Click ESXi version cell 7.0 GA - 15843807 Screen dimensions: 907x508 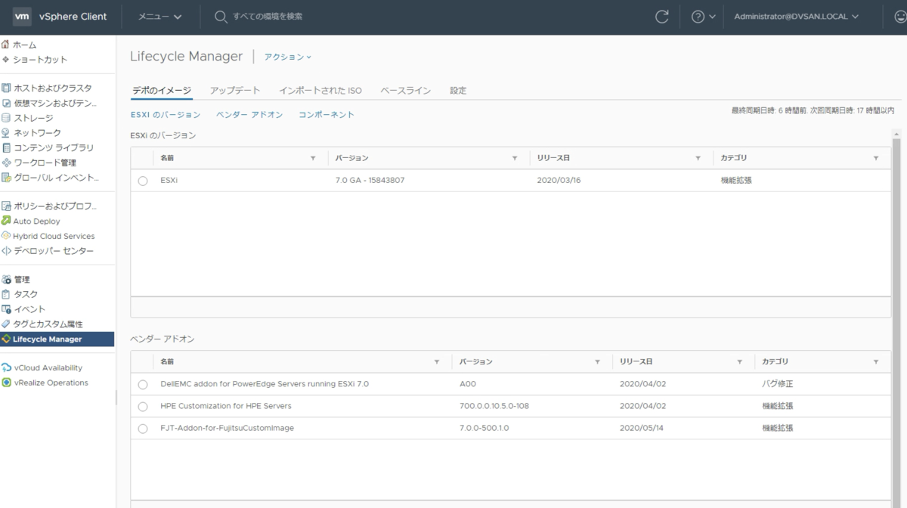coord(370,181)
